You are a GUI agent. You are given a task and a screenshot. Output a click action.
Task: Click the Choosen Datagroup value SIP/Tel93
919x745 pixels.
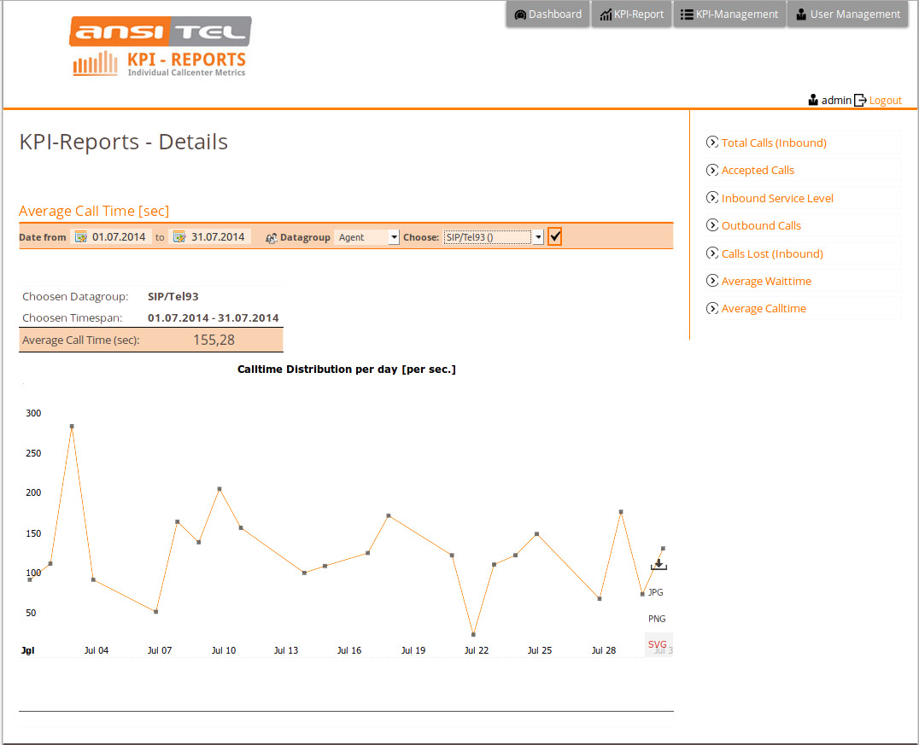(x=173, y=296)
